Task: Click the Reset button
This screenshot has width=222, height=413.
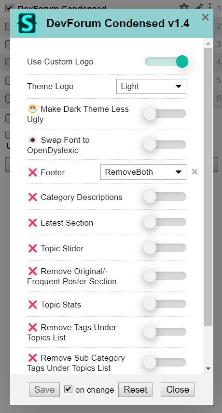Action: (x=136, y=390)
